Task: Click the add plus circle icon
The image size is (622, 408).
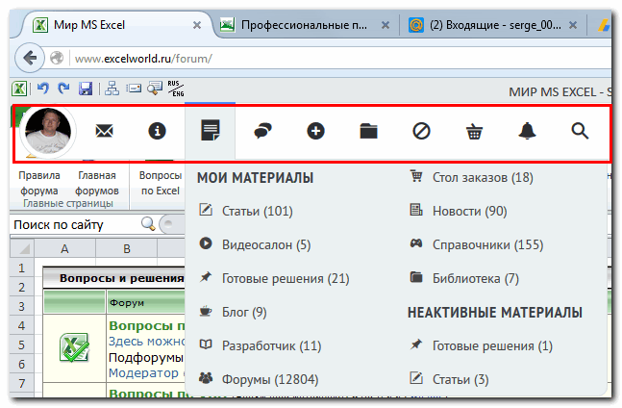Action: 315,131
